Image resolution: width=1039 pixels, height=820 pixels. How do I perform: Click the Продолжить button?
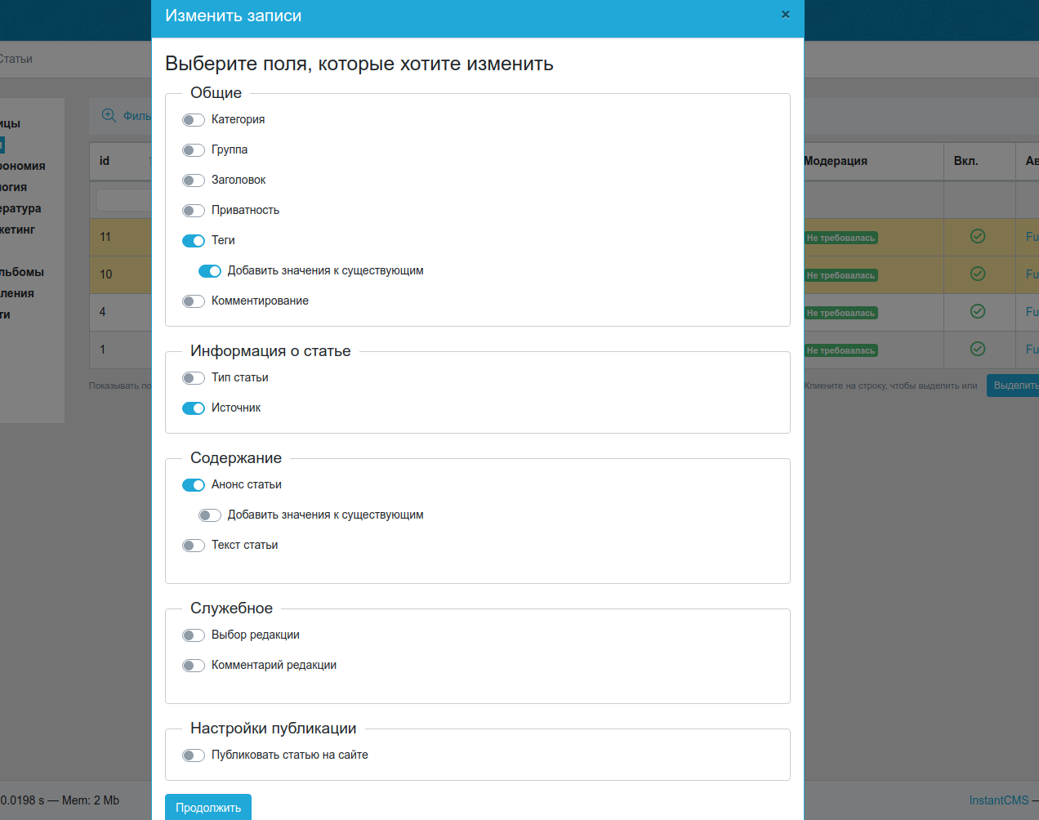[207, 808]
